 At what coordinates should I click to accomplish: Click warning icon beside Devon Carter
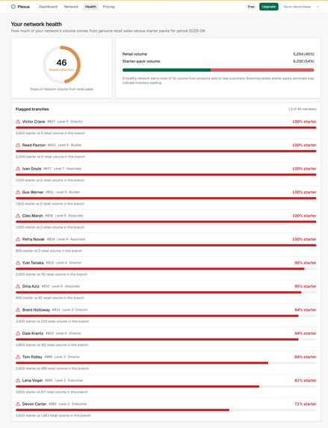(x=18, y=403)
